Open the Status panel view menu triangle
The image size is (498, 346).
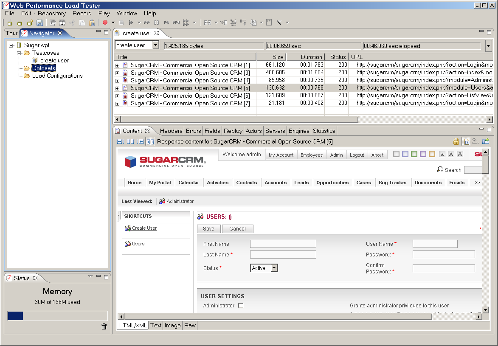90,276
